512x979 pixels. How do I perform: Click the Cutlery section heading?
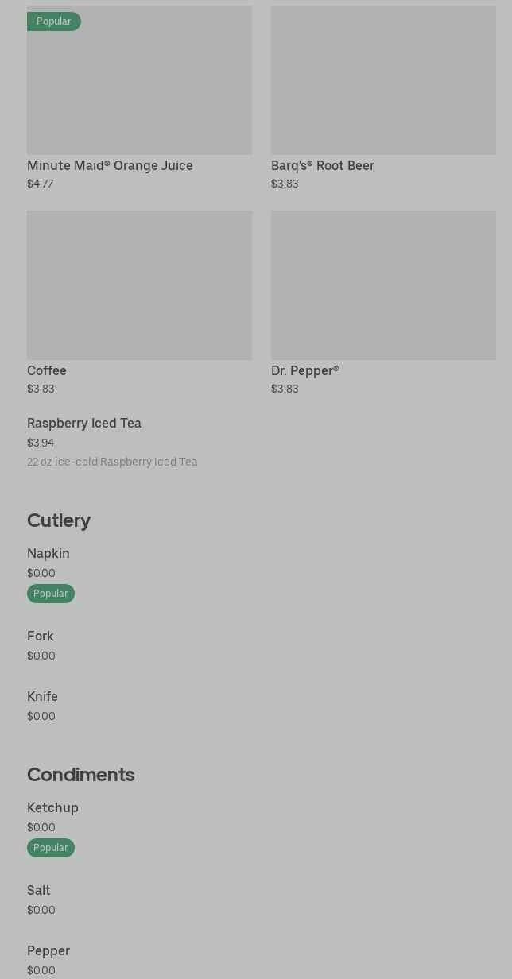coord(59,520)
